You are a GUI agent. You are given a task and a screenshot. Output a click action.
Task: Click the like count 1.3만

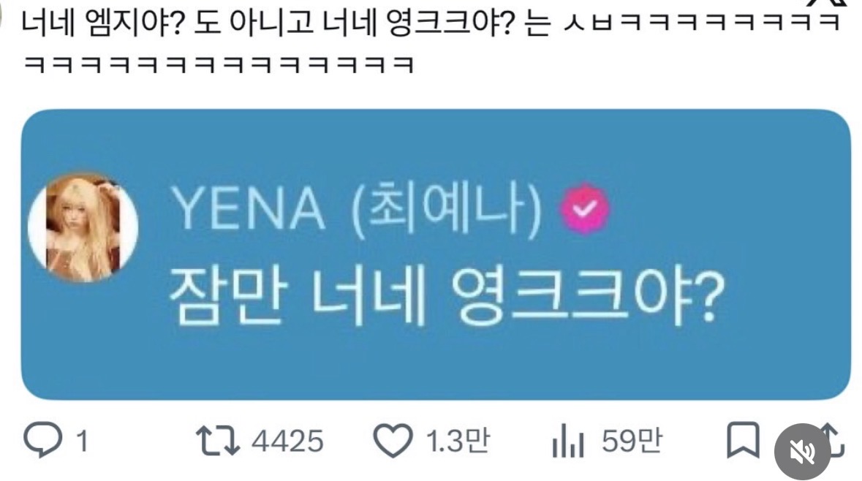(458, 441)
